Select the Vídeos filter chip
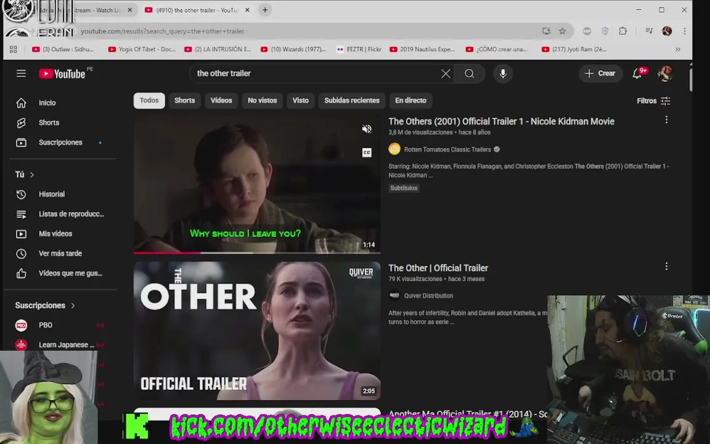The height and width of the screenshot is (444, 710). click(221, 101)
